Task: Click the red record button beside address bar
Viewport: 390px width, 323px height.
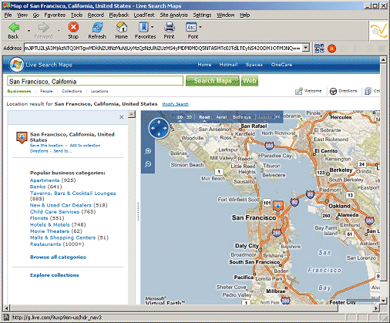Action: pos(331,49)
